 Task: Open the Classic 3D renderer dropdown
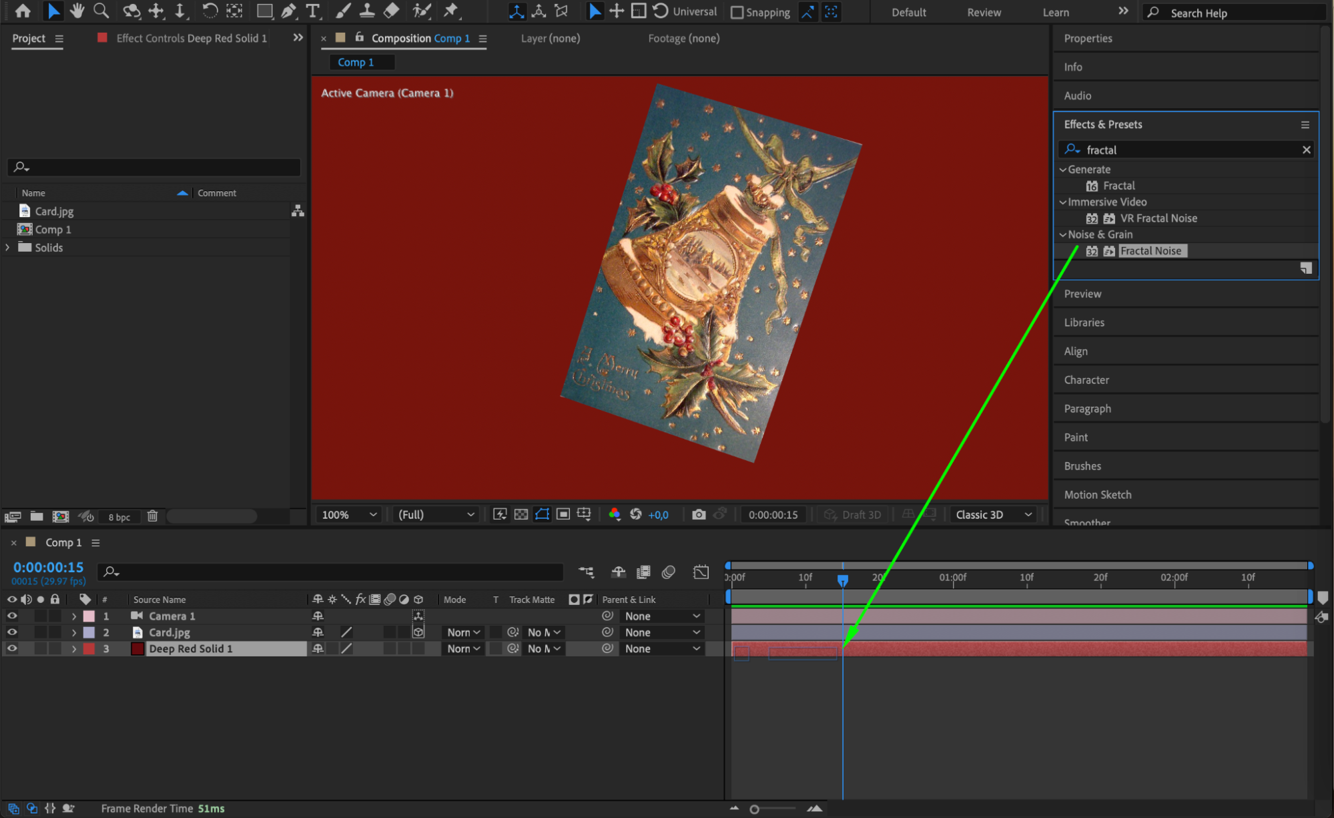click(x=993, y=514)
